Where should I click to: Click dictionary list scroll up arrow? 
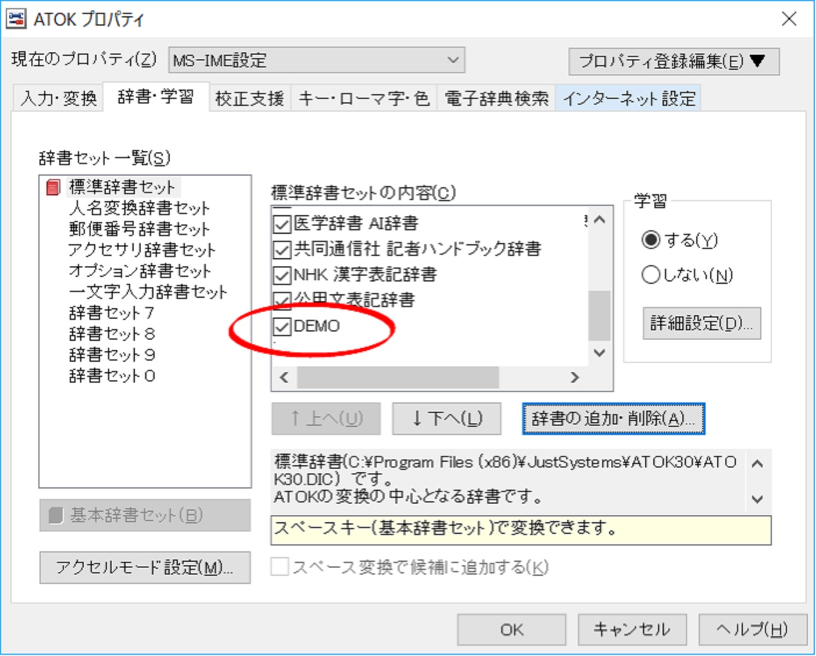coord(600,220)
